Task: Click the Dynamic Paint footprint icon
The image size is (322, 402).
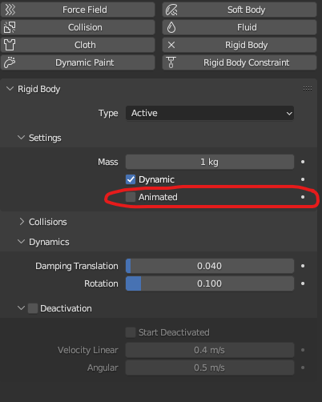Action: [10, 62]
